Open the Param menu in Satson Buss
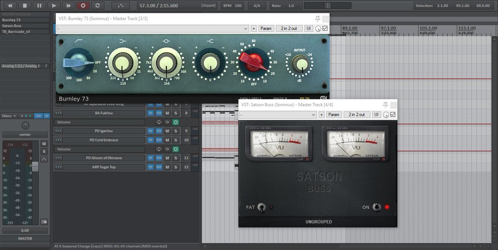 [334, 115]
